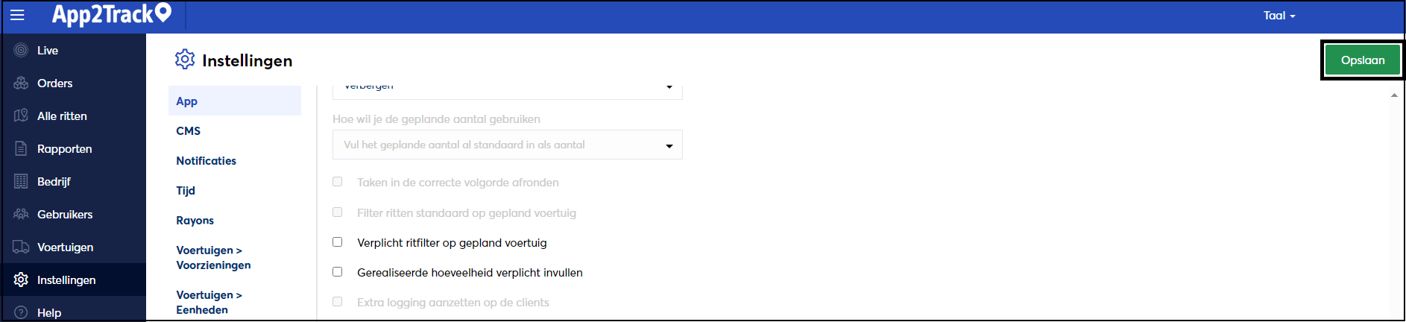Viewport: 1406px width, 322px height.
Task: Click the Live radar icon in sidebar
Action: coord(21,51)
